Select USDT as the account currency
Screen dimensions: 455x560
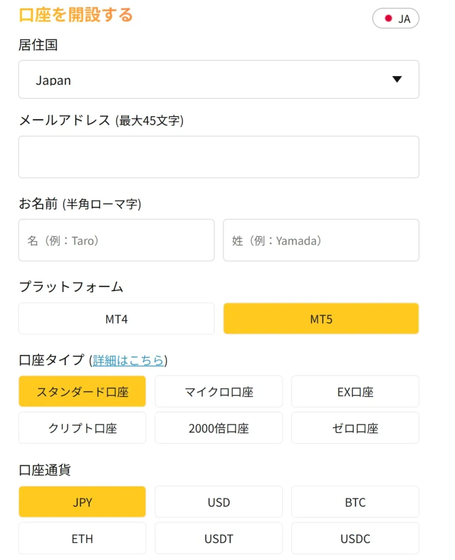click(219, 538)
